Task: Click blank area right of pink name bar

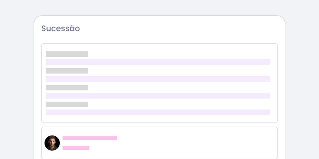Action: tap(196, 138)
